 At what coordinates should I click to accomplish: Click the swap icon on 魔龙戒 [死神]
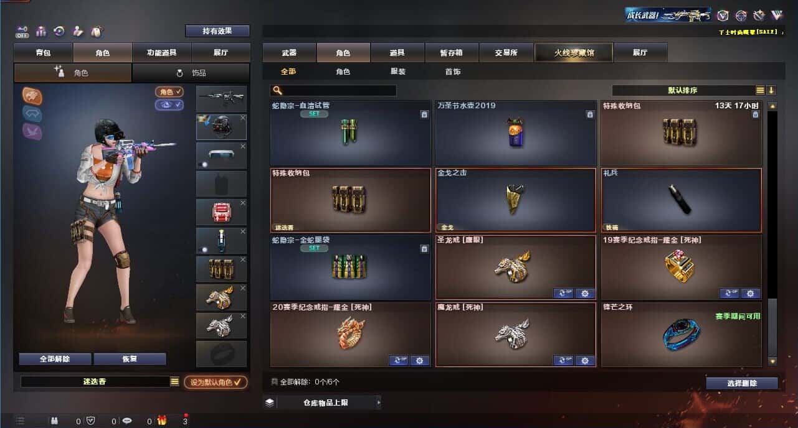pos(563,360)
